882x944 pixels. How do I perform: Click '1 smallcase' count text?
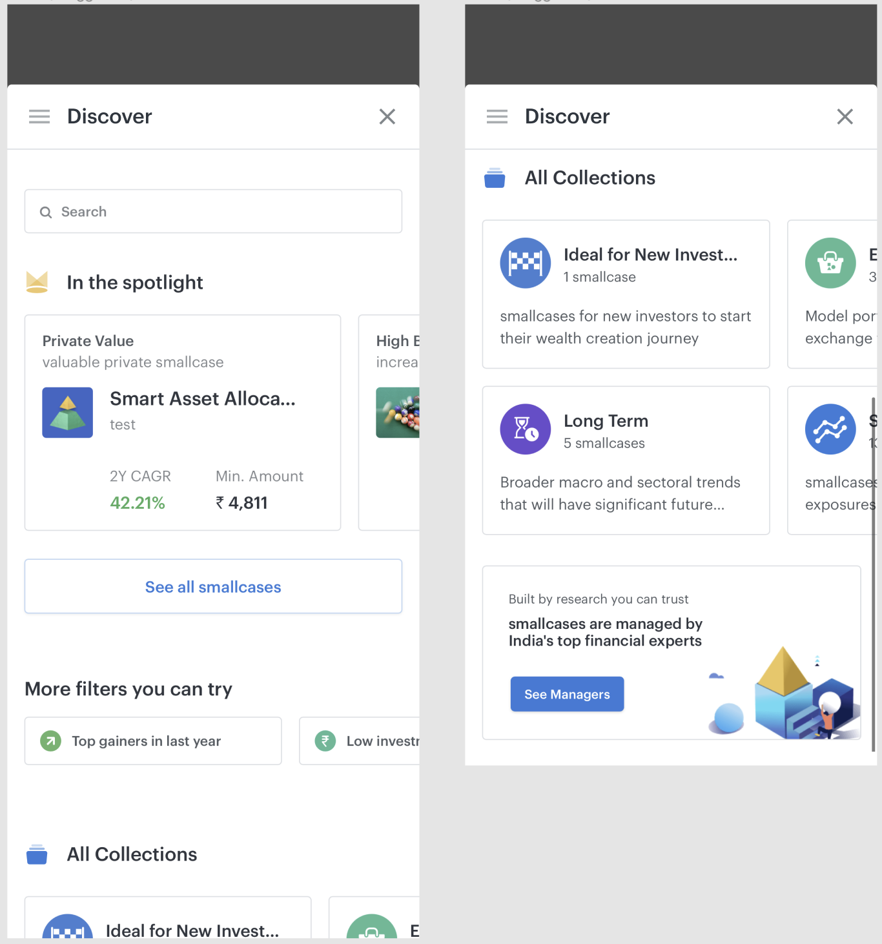click(599, 277)
